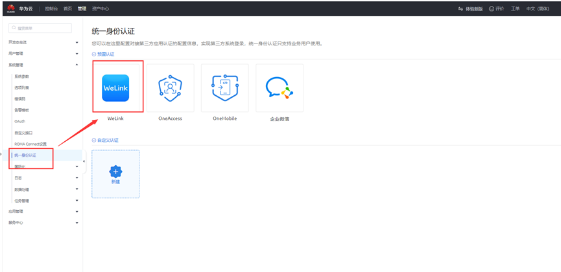Open the 中文(简体) language selector
The height and width of the screenshot is (272, 561).
click(538, 8)
